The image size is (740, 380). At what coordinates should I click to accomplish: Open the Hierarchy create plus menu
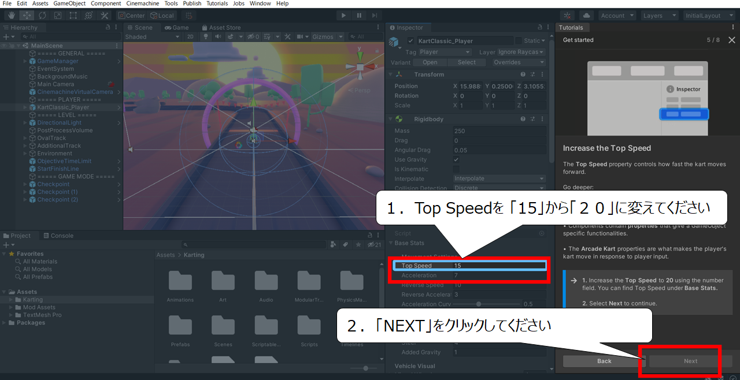click(8, 36)
